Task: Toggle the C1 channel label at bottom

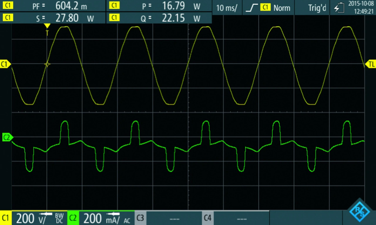Action: point(6,218)
